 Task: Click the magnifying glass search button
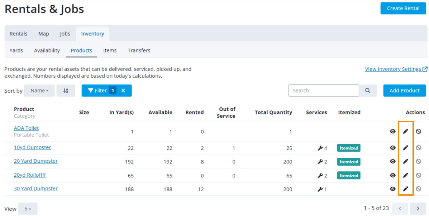[368, 91]
